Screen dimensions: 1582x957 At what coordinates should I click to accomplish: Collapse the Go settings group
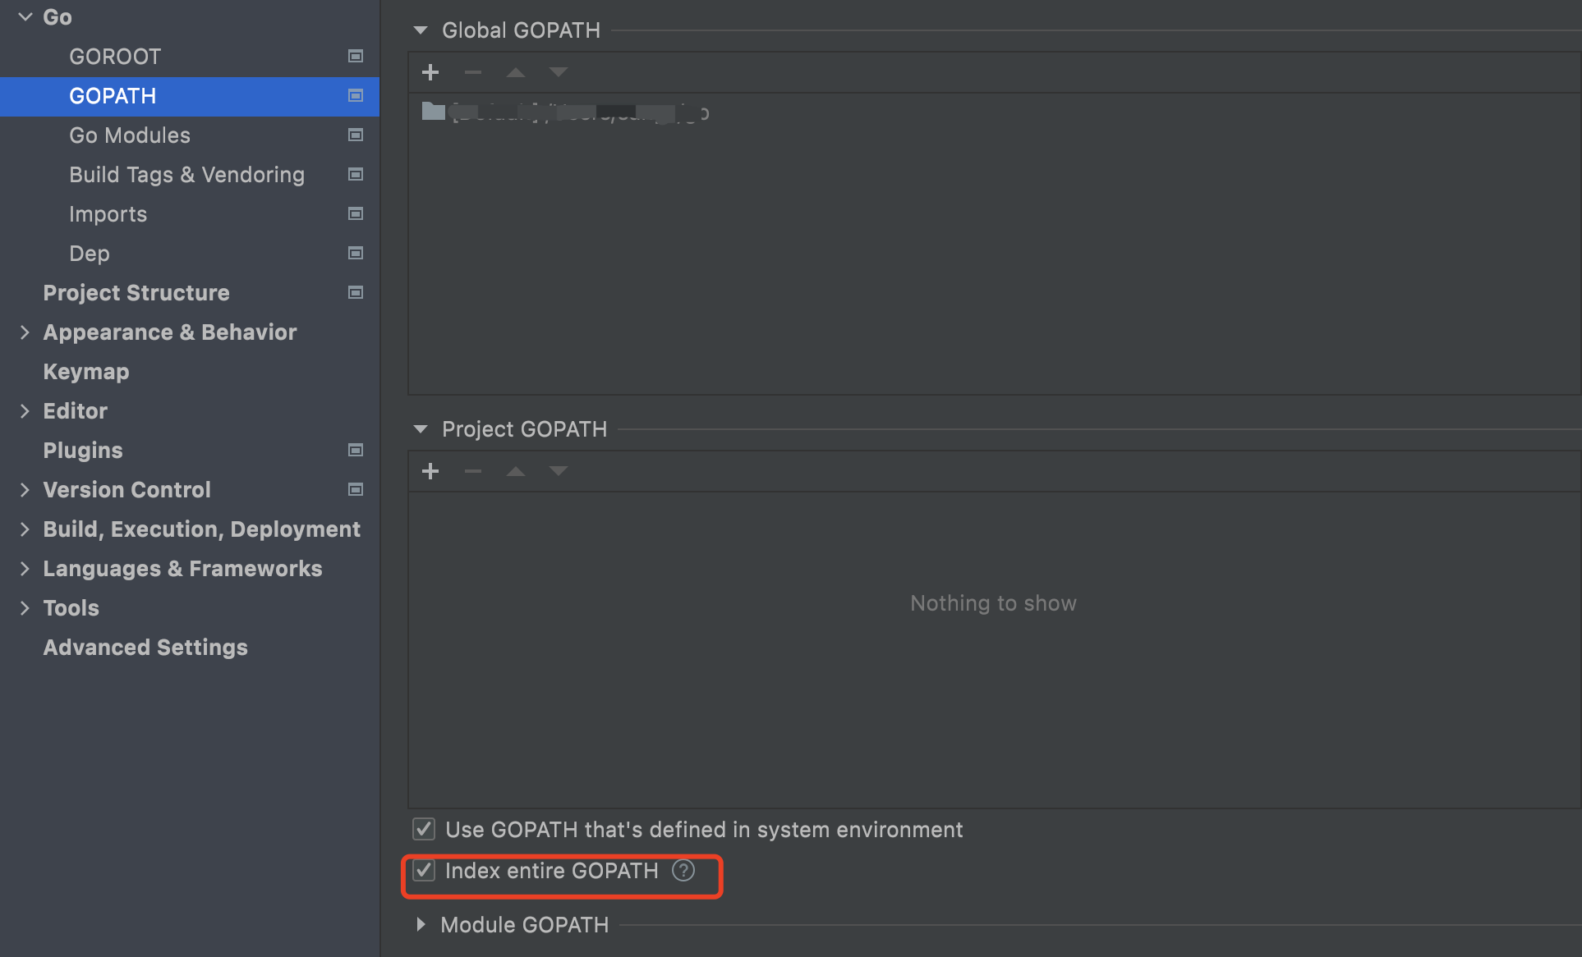point(25,16)
